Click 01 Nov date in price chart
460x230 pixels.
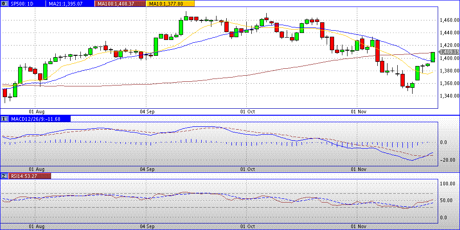[359, 112]
